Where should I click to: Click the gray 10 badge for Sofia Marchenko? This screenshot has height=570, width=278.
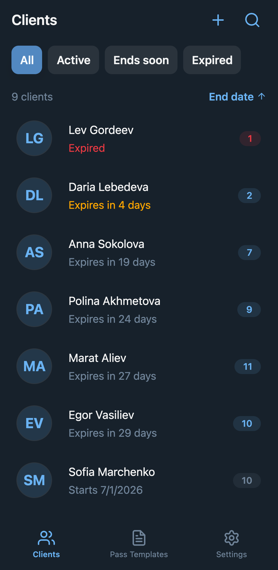click(x=247, y=481)
